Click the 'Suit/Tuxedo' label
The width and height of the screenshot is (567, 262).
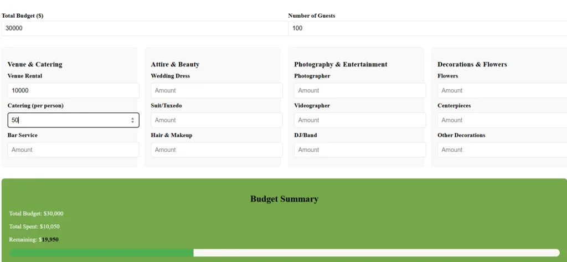[x=166, y=106]
